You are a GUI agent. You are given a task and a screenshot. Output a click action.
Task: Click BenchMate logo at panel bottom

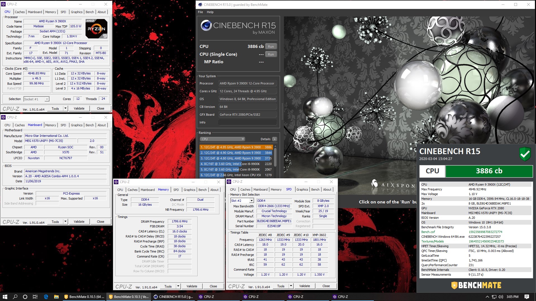[x=476, y=285]
